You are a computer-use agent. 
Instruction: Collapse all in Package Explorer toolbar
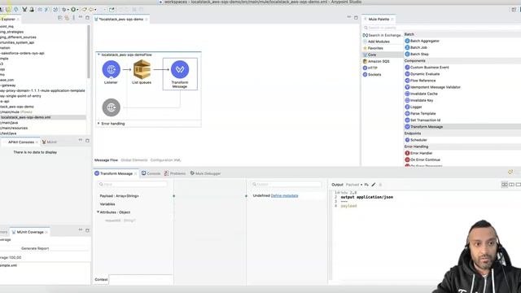point(60,18)
